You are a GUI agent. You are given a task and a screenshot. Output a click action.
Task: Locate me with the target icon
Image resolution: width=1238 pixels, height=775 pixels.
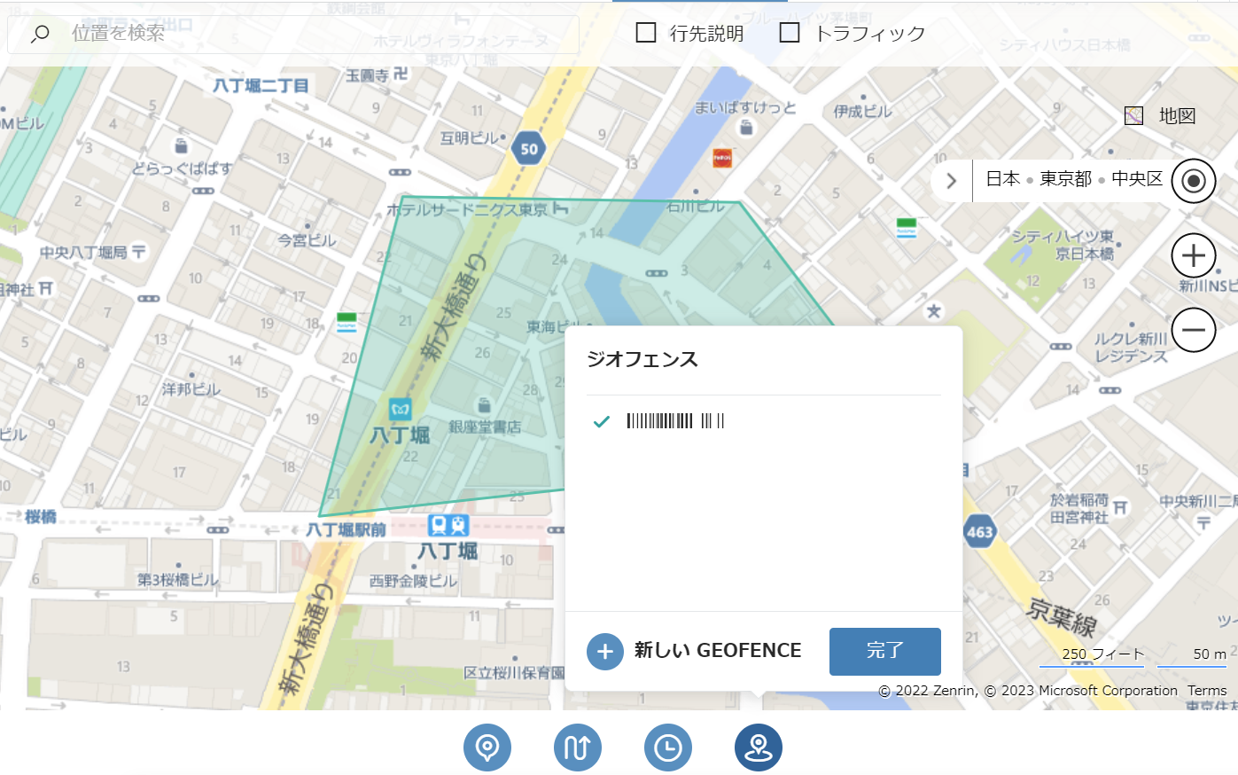click(x=1194, y=181)
